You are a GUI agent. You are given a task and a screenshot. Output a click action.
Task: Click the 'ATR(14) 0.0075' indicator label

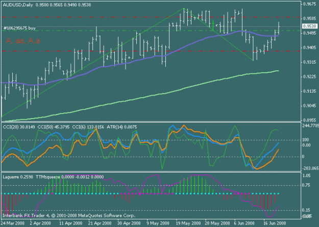tap(122, 127)
